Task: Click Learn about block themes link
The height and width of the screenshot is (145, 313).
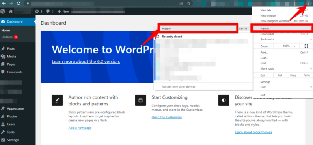Action: [253, 132]
